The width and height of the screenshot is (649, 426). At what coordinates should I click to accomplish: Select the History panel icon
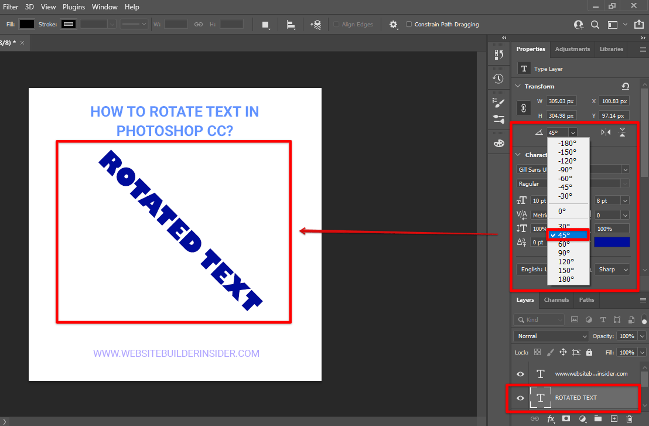point(498,78)
